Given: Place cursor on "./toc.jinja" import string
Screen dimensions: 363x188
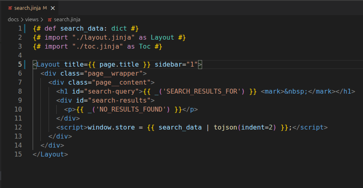Looking at the screenshot, I should 98,46.
